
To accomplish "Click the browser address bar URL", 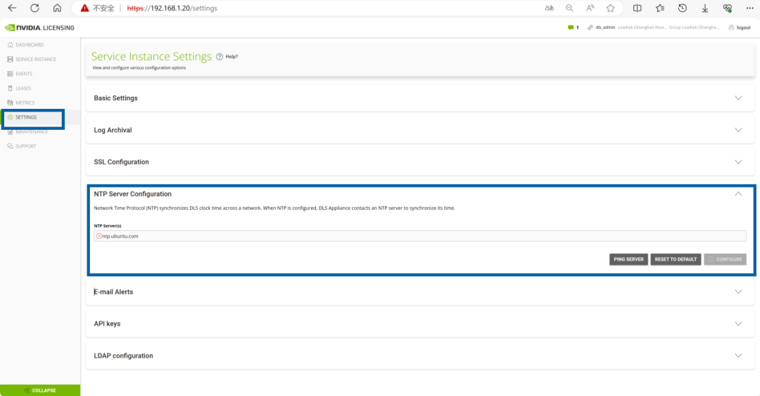I will coord(172,8).
